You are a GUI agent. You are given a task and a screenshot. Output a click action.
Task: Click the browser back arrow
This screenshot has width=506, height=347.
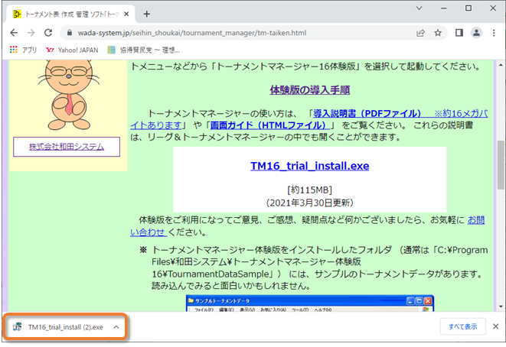pyautogui.click(x=11, y=33)
